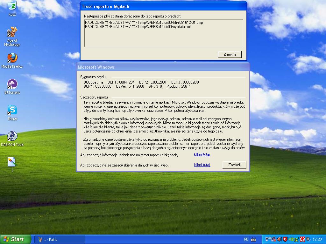Click the taskbar clock showing 12:20
Viewport: 326px width, 244px height.
click(317, 239)
